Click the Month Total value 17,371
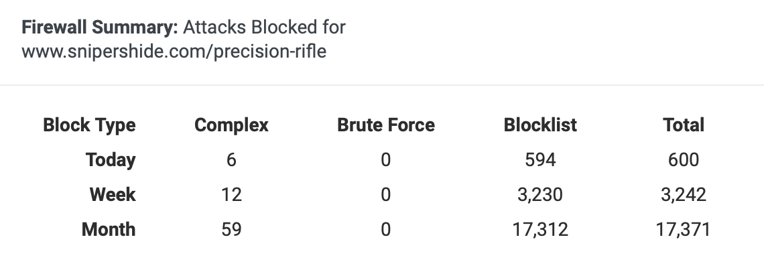This screenshot has width=764, height=272. [684, 230]
